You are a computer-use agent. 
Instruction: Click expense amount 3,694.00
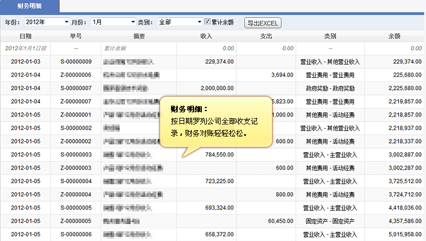tap(282, 75)
